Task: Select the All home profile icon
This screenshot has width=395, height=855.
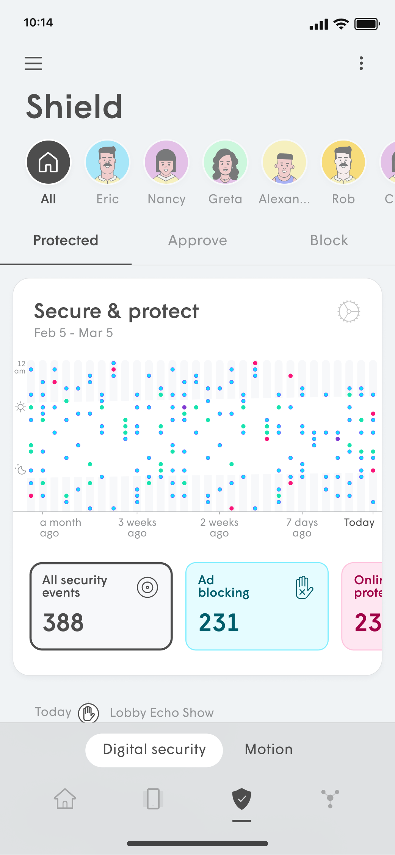Action: (49, 163)
